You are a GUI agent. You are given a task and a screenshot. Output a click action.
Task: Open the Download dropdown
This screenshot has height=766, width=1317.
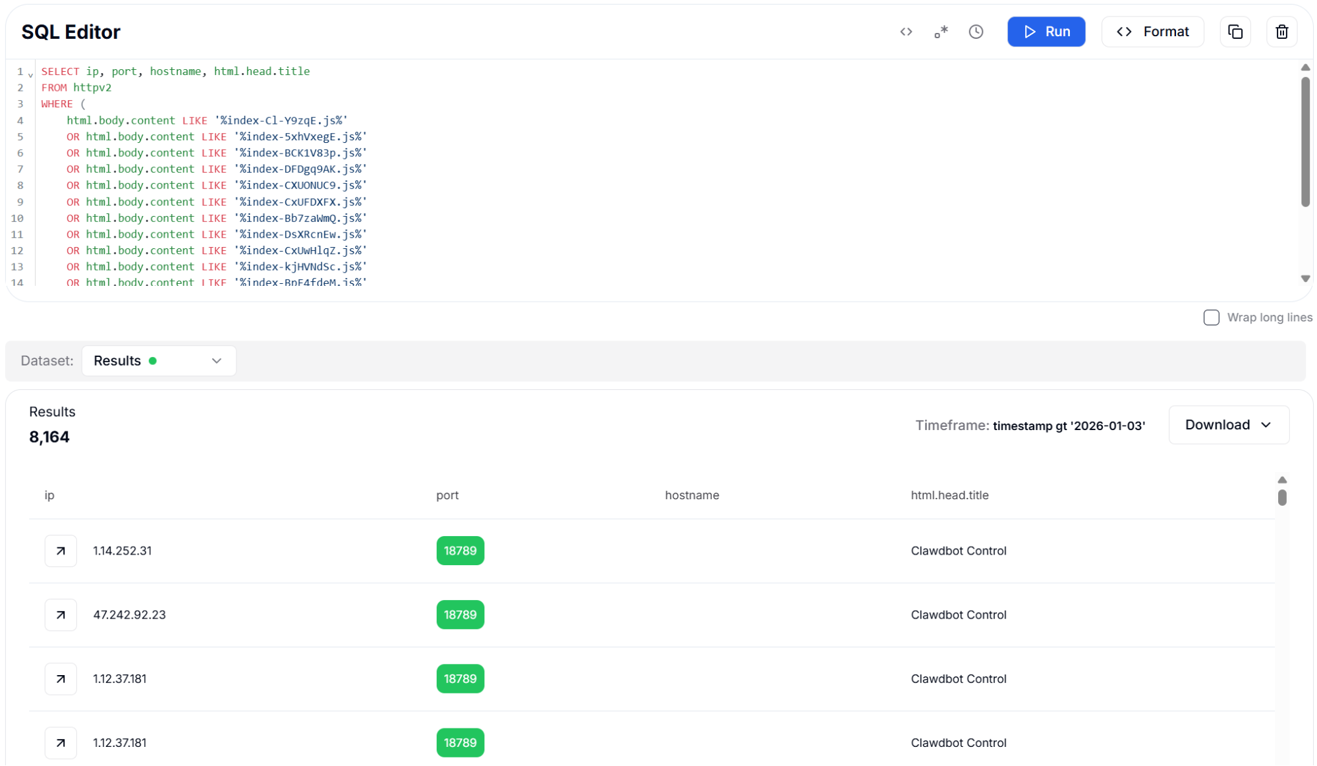[x=1227, y=424]
